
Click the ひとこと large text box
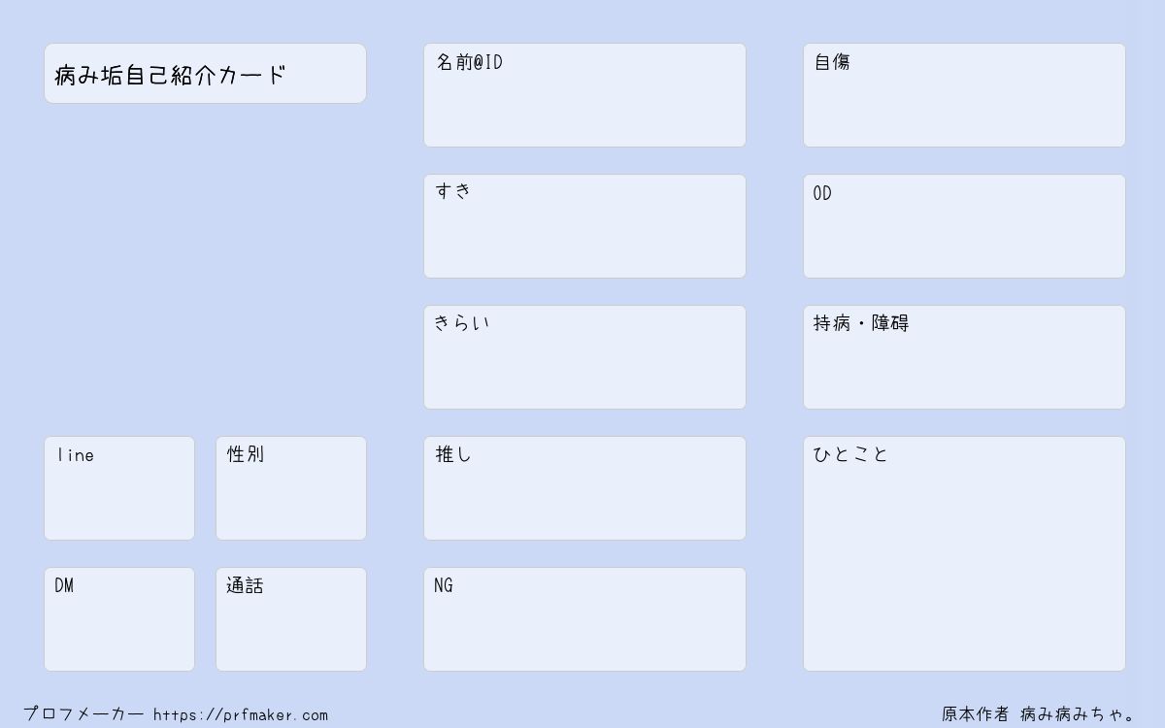(964, 553)
